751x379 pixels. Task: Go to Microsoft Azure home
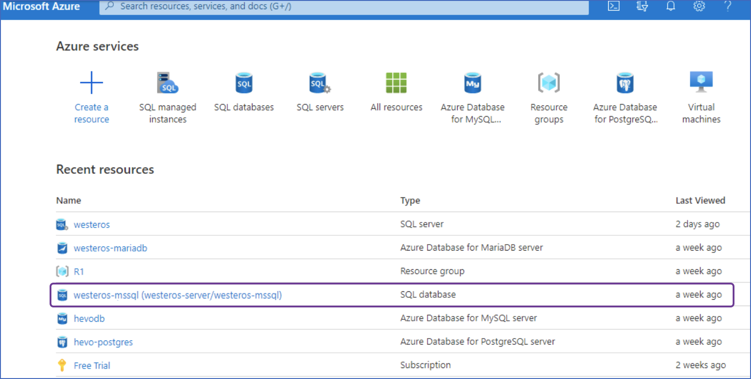click(41, 6)
